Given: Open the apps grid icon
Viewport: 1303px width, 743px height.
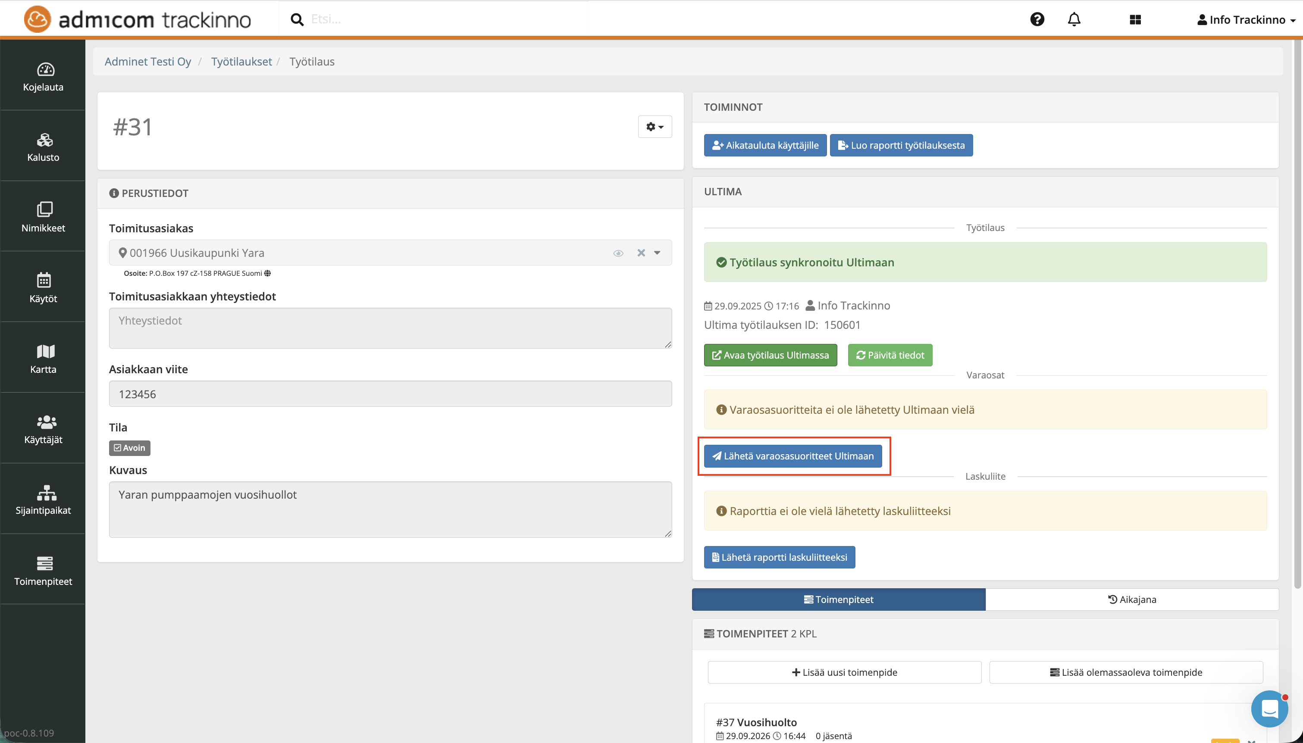Looking at the screenshot, I should click(x=1135, y=19).
